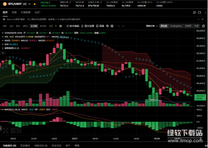The image size is (208, 148).
Task: Collapse the VOL indicator row chevron
Action: pos(3,37)
